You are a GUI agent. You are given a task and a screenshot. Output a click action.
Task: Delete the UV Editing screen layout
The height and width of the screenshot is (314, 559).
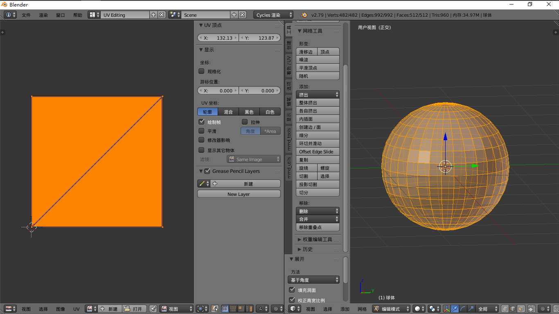tap(162, 15)
